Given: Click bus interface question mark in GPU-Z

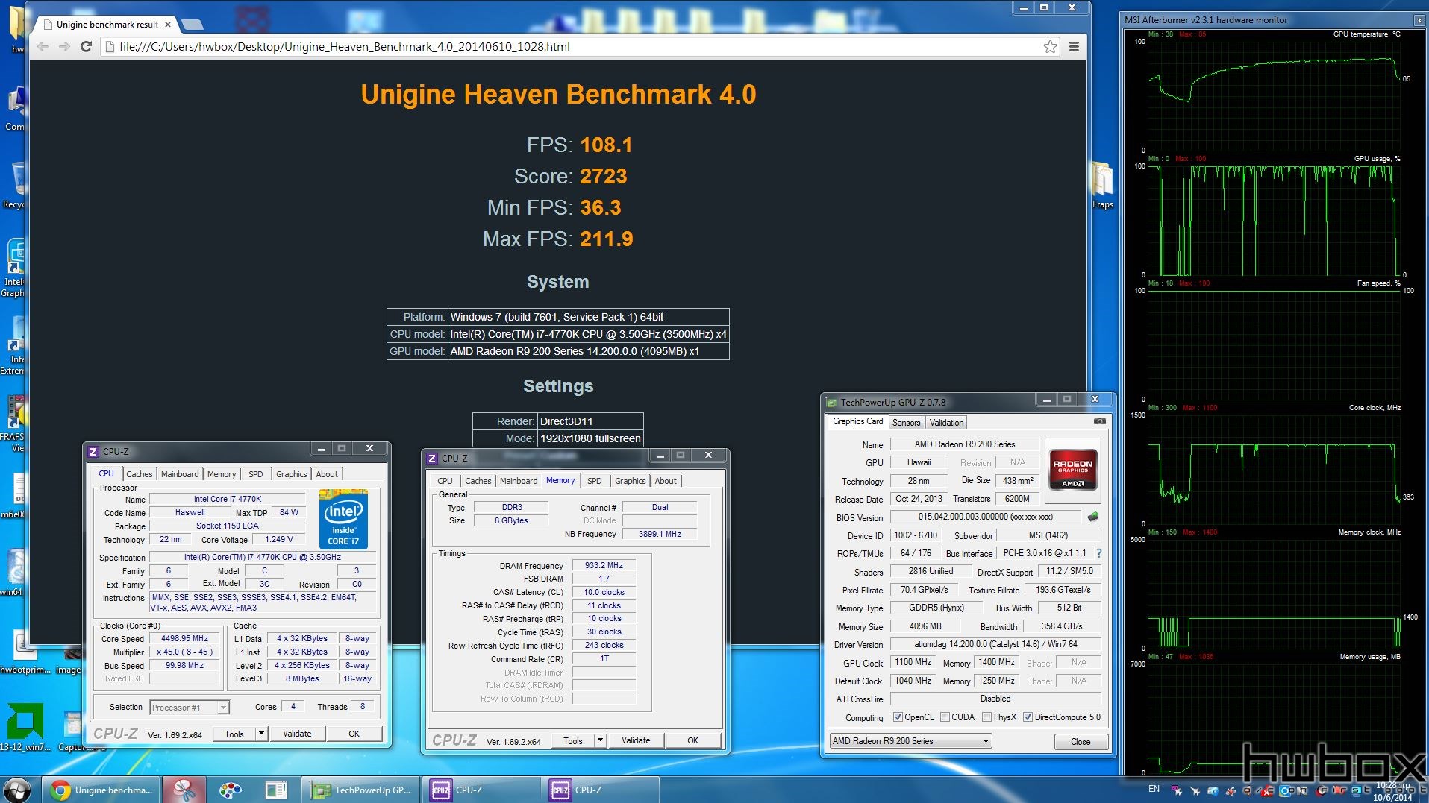Looking at the screenshot, I should tap(1098, 553).
